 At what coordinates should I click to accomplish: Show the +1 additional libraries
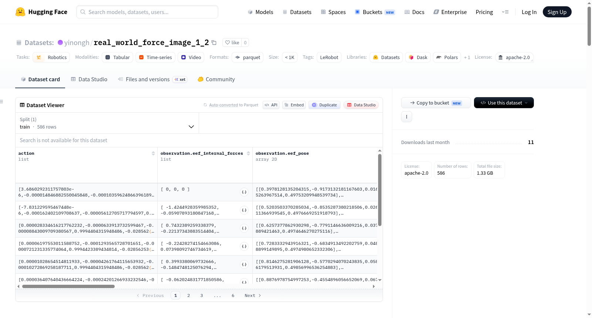coord(467,57)
